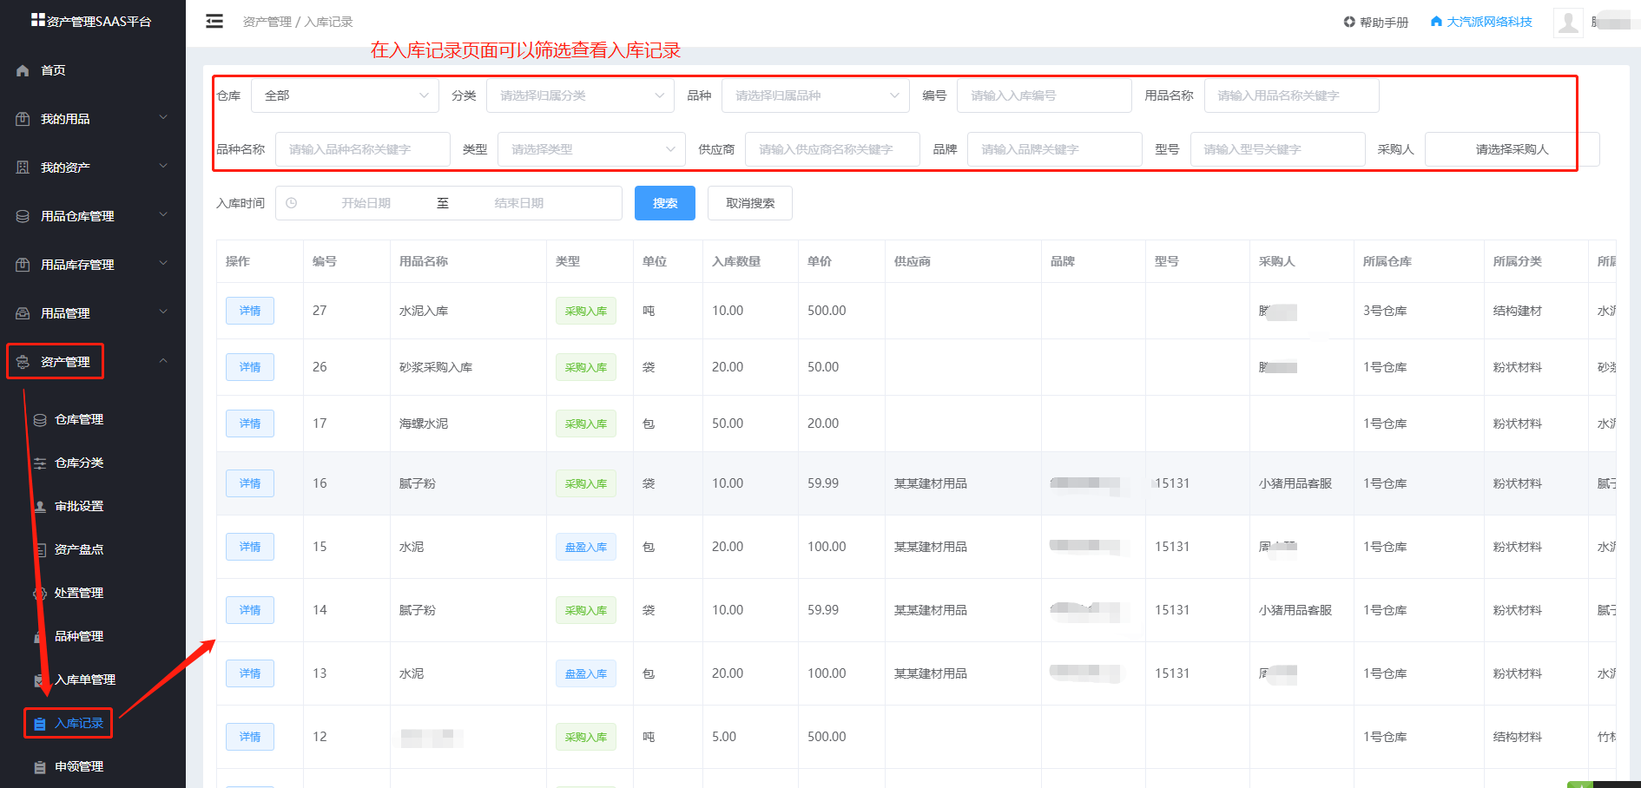The image size is (1641, 788).
Task: Click 资产管理 in the breadcrumb
Action: point(267,22)
